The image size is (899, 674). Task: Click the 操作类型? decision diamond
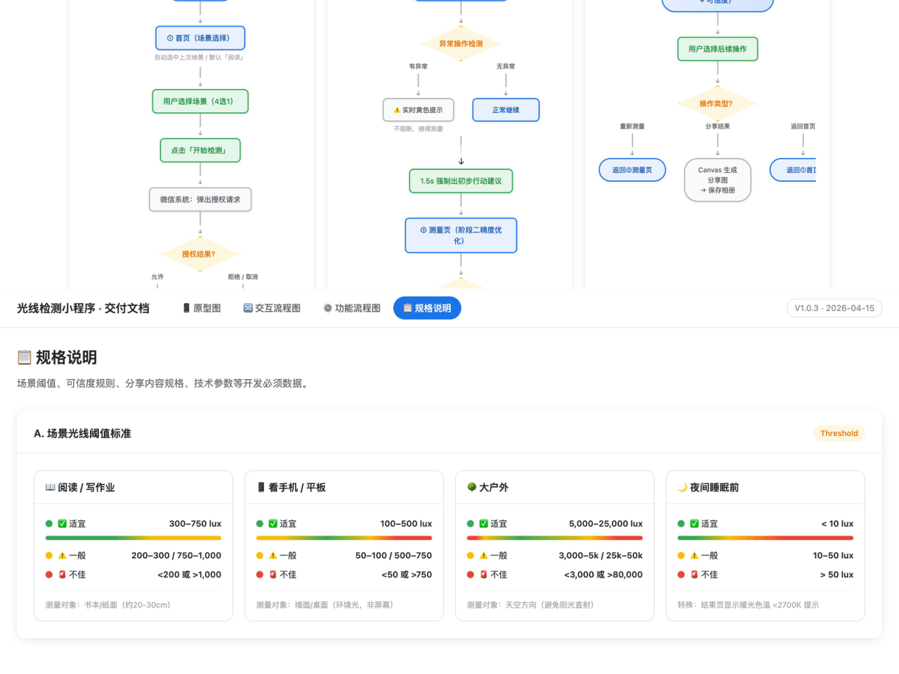click(718, 103)
